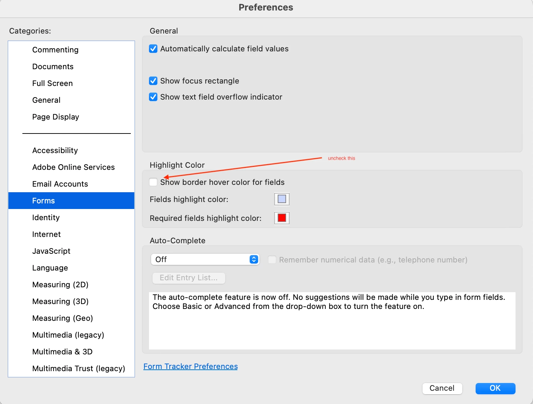Choose Page Display category
Image resolution: width=533 pixels, height=404 pixels.
point(56,117)
